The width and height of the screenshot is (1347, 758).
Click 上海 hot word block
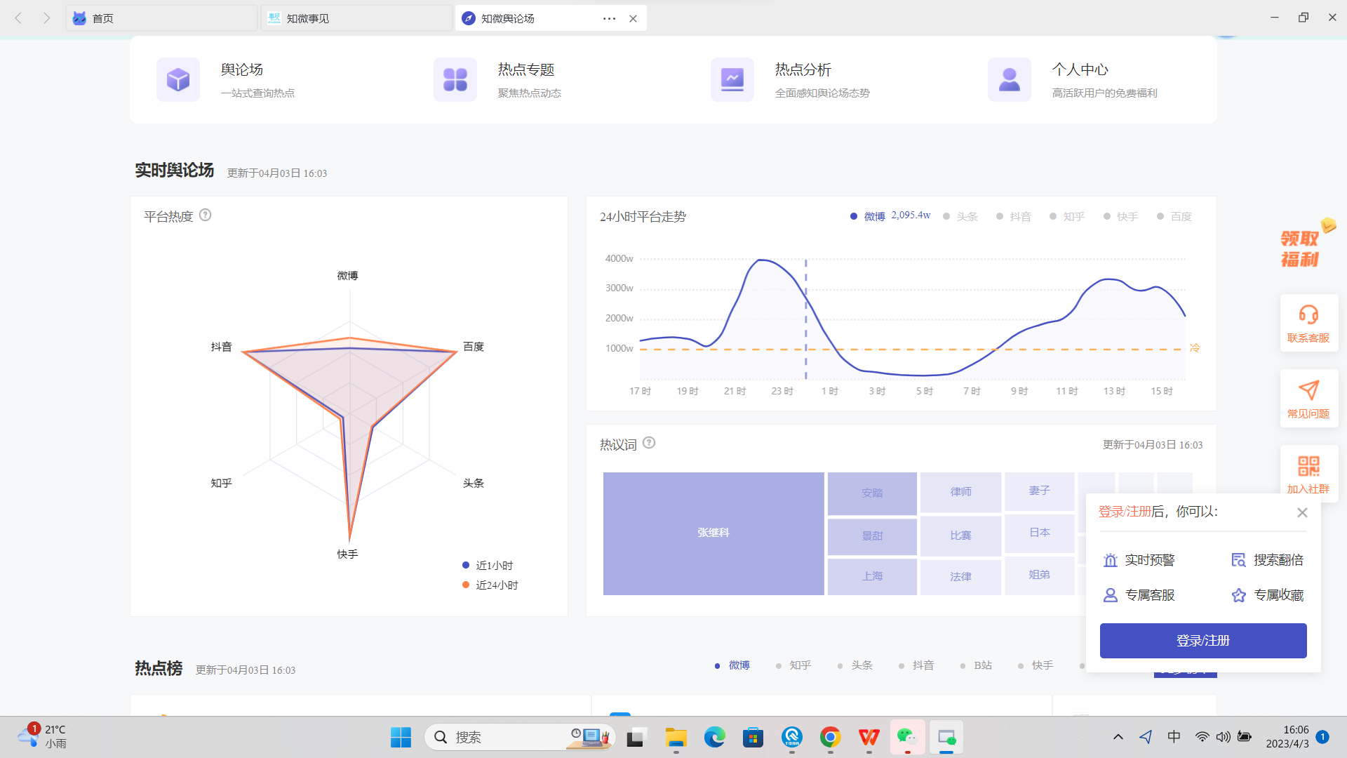coord(872,577)
